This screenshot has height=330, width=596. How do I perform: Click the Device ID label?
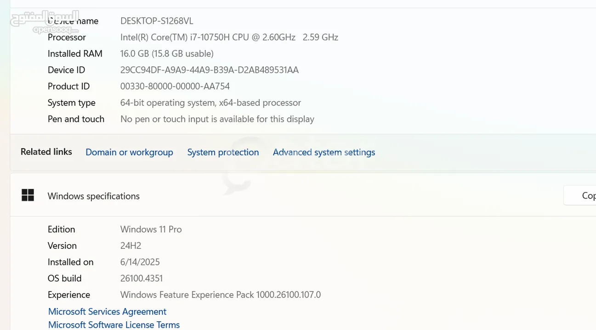pos(66,70)
